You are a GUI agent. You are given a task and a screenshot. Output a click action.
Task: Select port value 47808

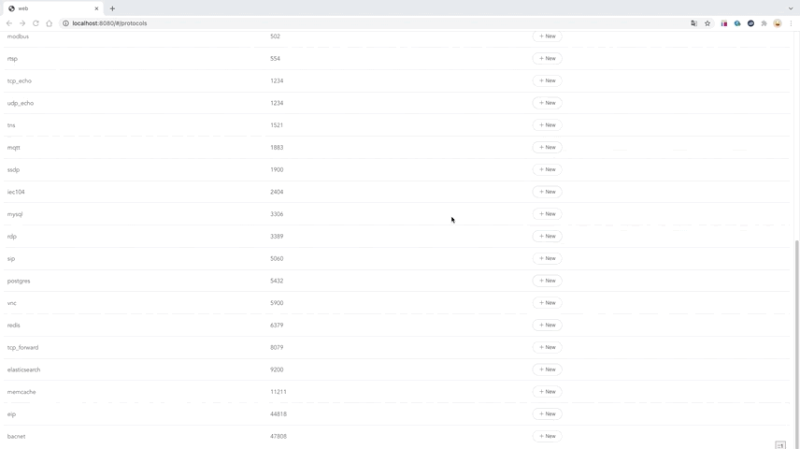(x=279, y=436)
